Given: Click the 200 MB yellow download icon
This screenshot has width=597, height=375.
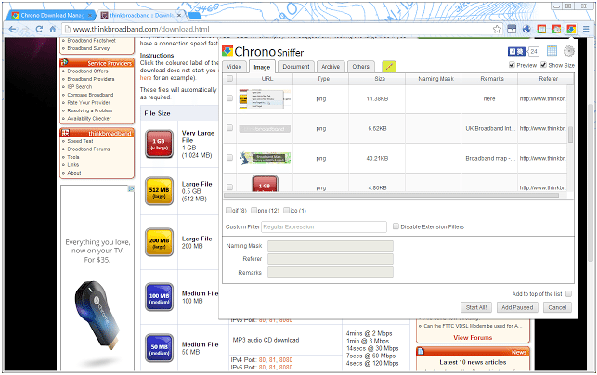Looking at the screenshot, I should [x=159, y=242].
